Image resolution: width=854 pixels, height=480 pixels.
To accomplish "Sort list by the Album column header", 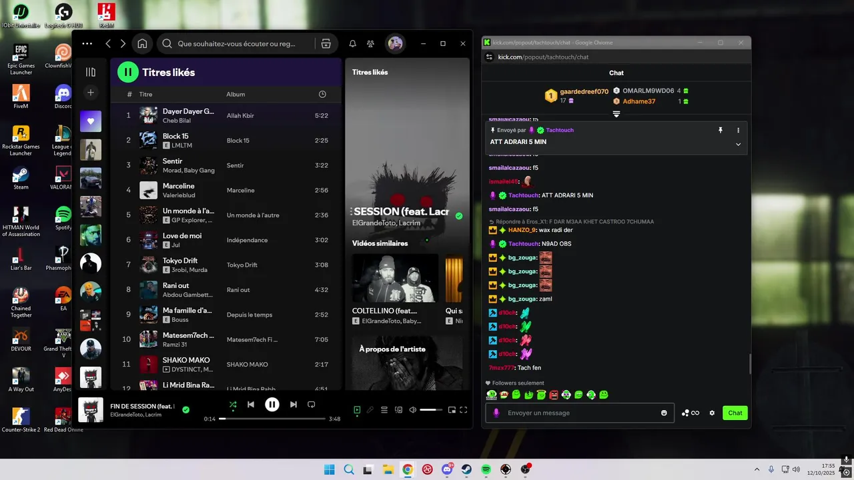I will (236, 95).
